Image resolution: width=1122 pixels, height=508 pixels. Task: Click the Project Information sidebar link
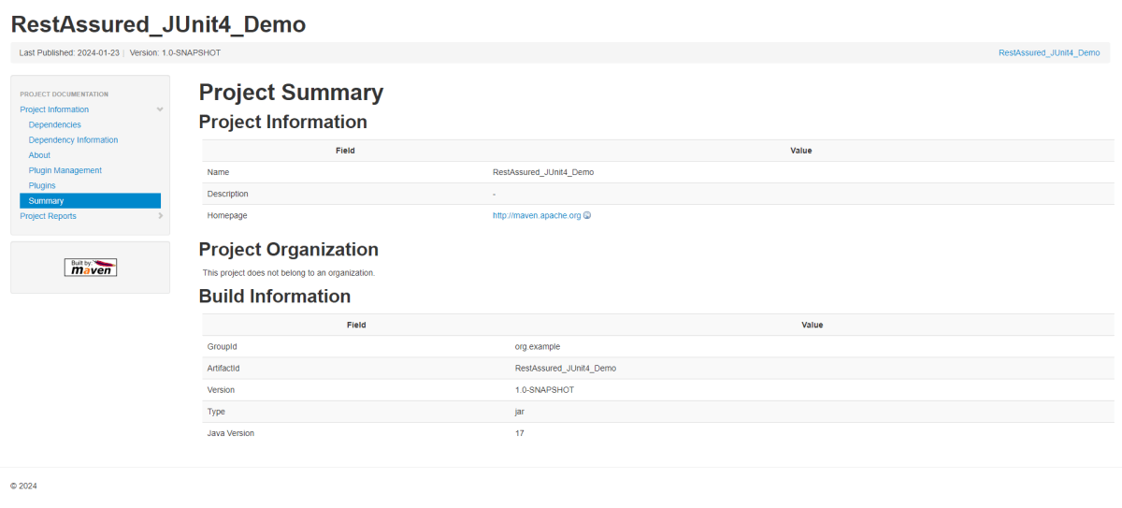[54, 109]
